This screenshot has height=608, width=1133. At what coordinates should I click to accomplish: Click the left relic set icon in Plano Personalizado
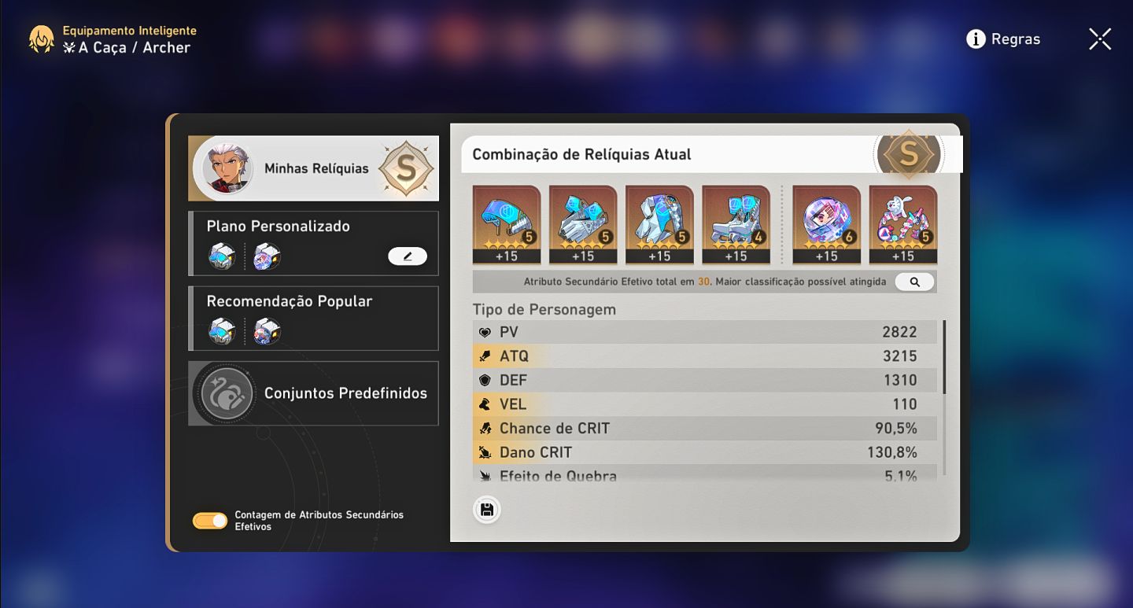[x=222, y=256]
